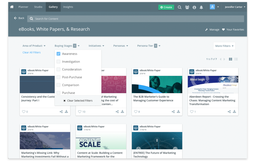Favorite the Consistency and the Customer Journey card
This screenshot has width=256, height=164.
click(x=24, y=112)
